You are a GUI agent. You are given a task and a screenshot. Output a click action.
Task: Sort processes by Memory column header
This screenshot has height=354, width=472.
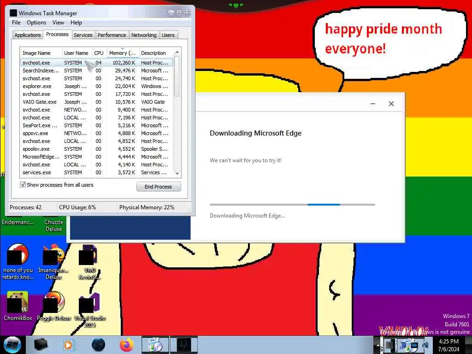tap(123, 53)
